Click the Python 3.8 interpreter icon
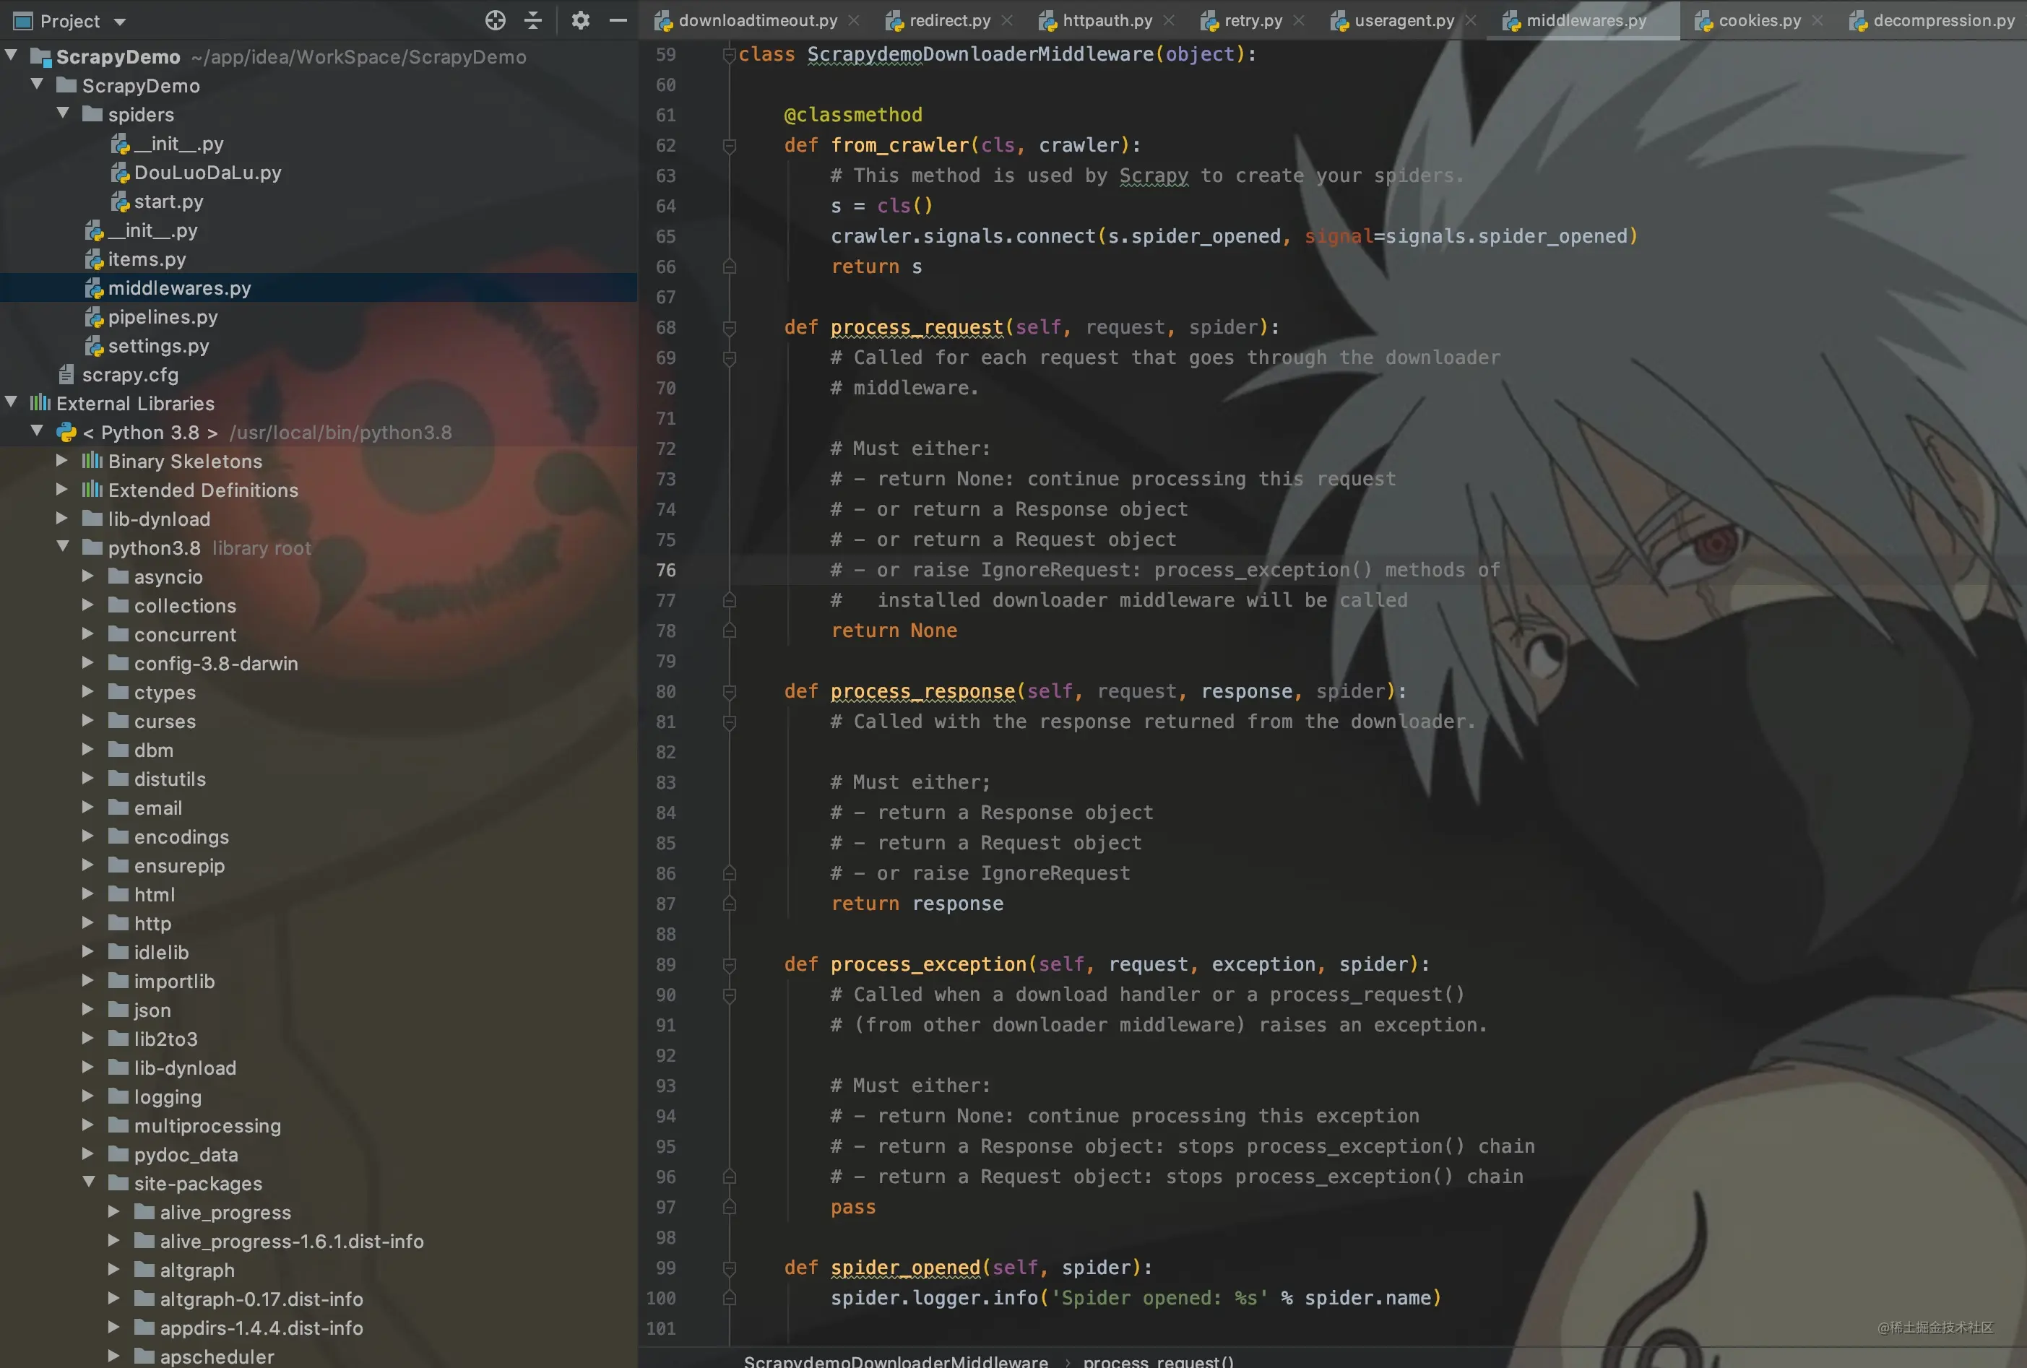Image resolution: width=2027 pixels, height=1368 pixels. click(66, 433)
